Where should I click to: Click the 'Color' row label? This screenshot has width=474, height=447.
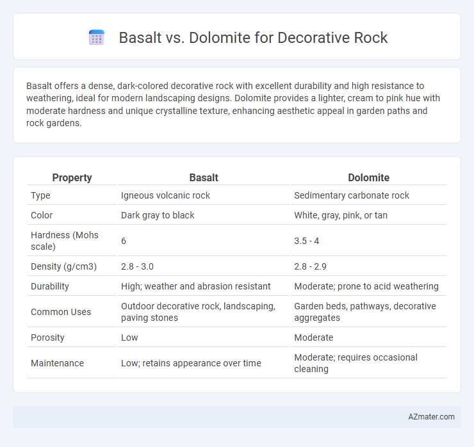[42, 215]
